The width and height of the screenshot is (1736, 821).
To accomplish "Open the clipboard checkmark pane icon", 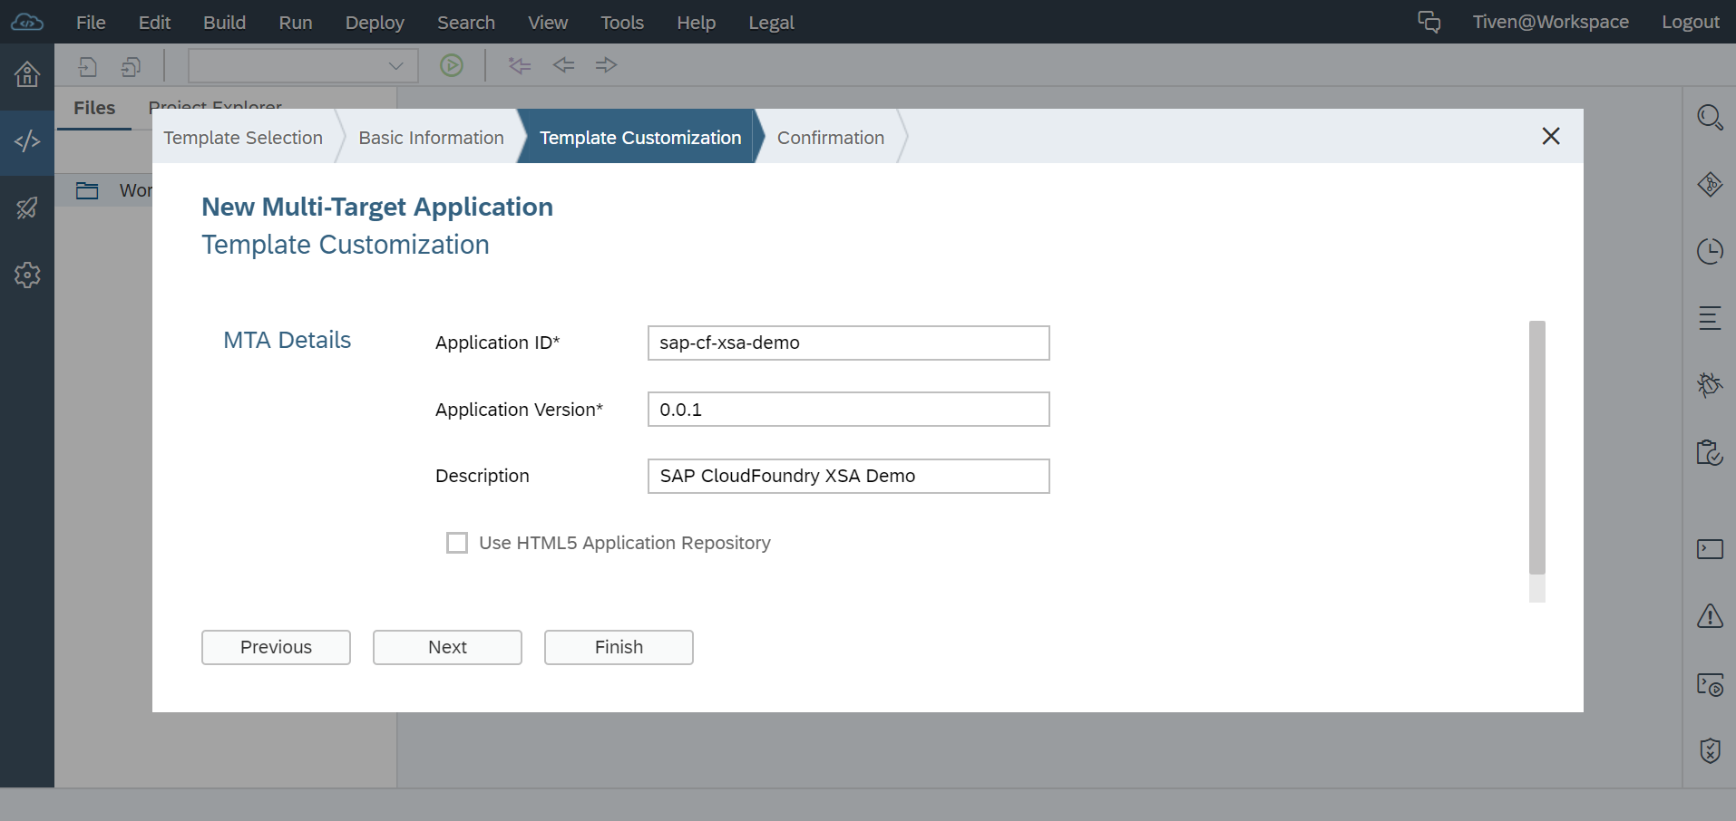I will coord(1710,452).
